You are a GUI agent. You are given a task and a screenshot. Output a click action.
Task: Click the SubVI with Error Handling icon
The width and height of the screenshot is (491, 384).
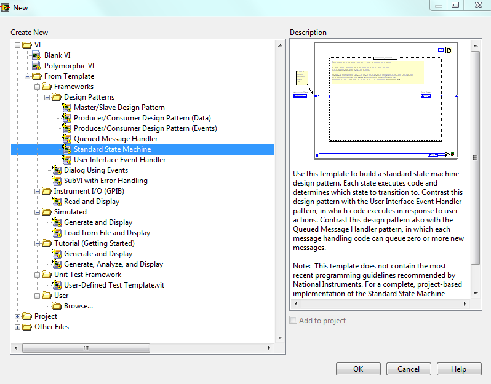[57, 181]
